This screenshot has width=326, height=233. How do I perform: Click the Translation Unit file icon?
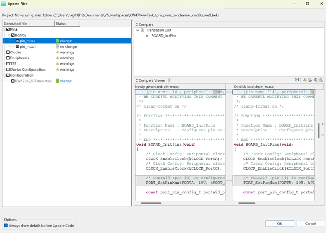point(142,30)
